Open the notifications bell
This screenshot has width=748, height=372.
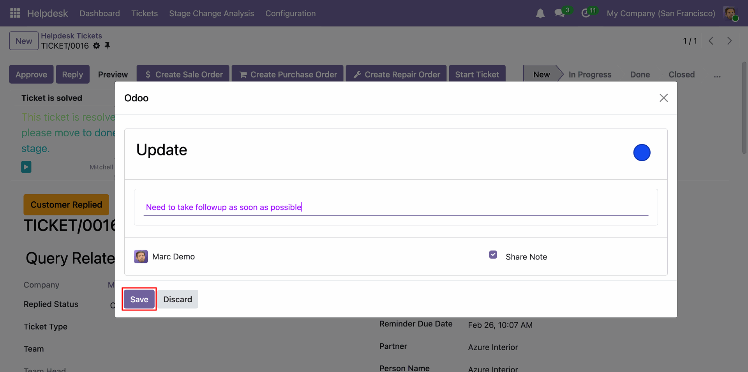coord(540,14)
